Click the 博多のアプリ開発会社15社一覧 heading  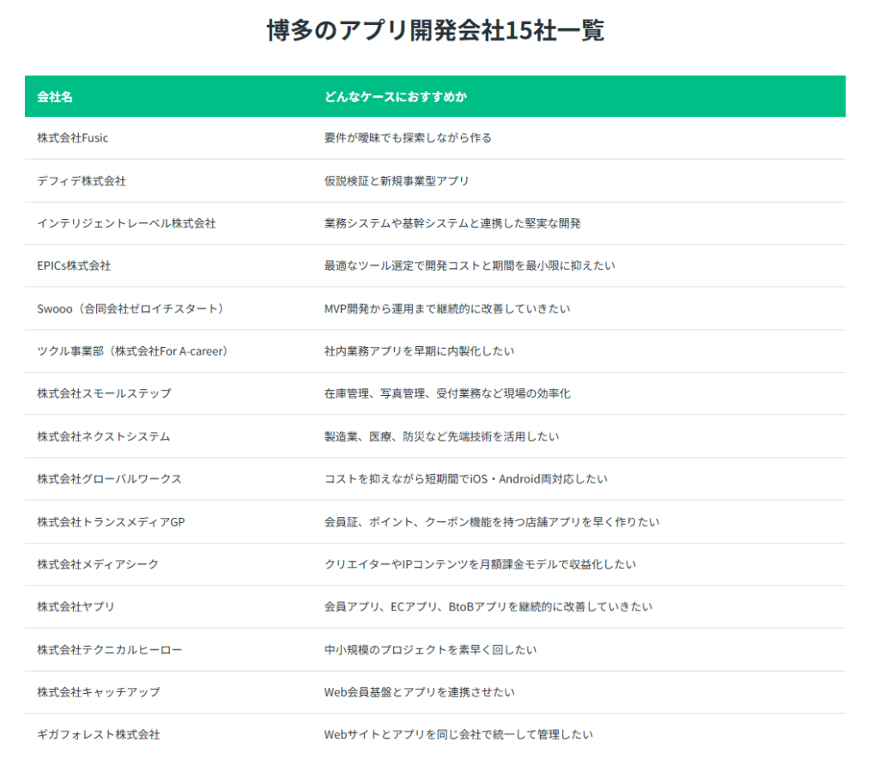click(435, 31)
